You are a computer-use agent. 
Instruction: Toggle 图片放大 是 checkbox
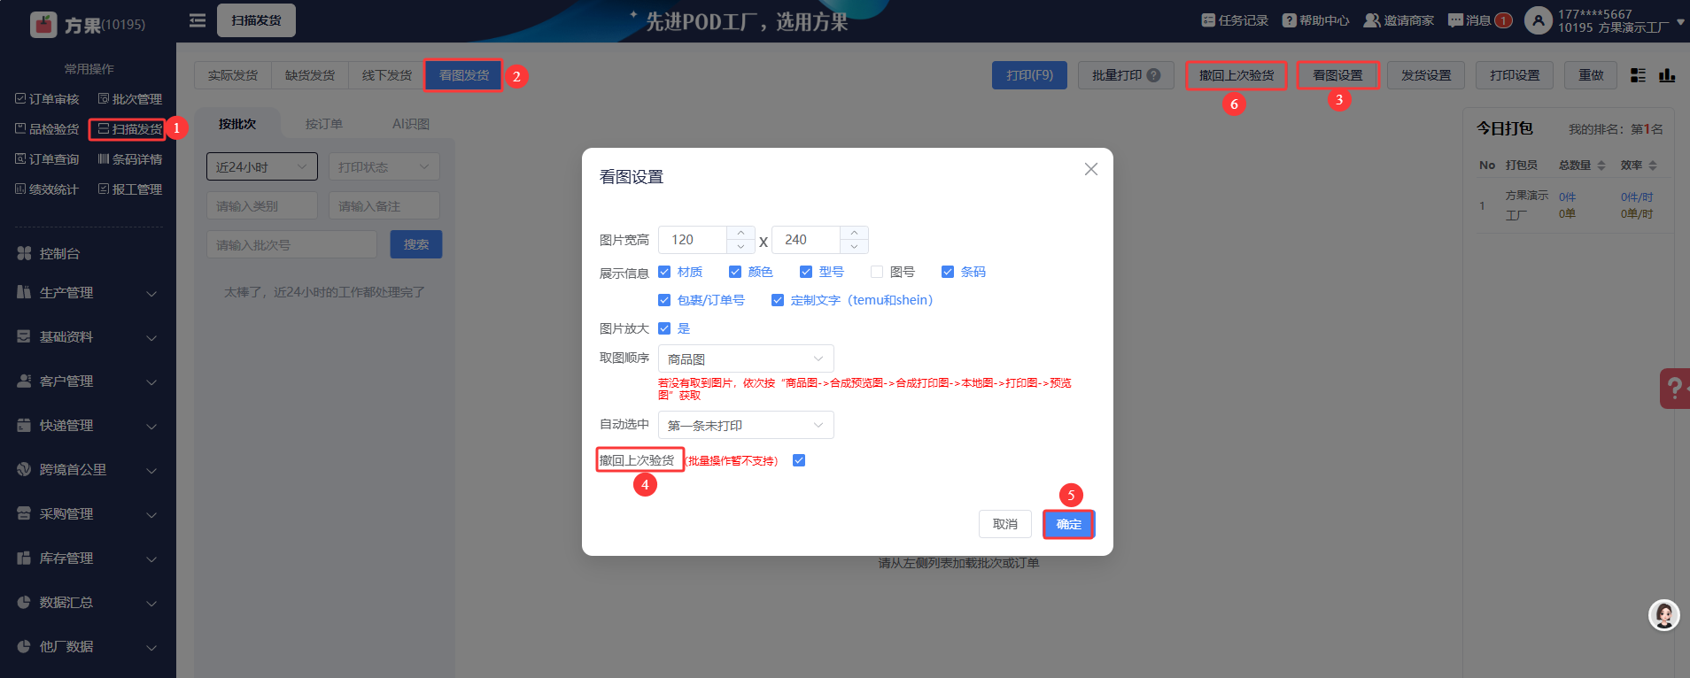coord(664,328)
